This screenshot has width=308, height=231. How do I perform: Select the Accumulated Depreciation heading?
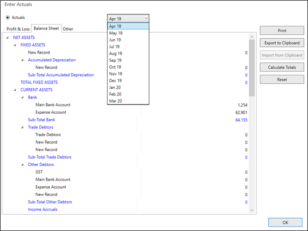(52, 60)
